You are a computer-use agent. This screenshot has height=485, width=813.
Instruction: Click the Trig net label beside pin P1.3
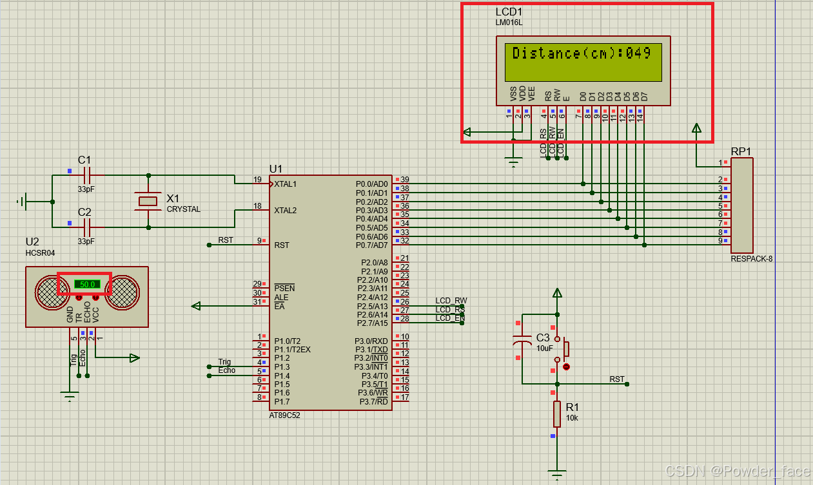coord(224,362)
